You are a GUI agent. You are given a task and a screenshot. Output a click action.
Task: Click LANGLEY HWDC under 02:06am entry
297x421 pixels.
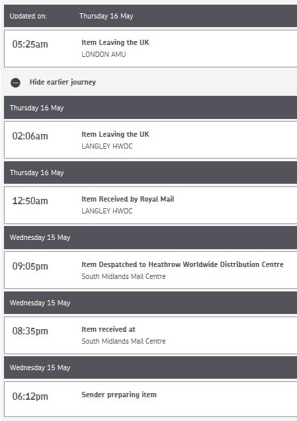tap(107, 146)
